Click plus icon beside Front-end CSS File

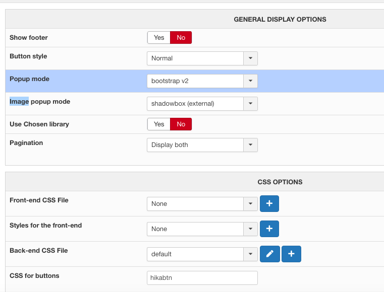coord(269,204)
